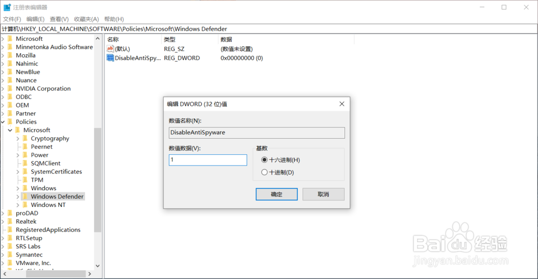Screen dimensions: 538x279
Task: Click the RTLSetup folder icon
Action: coord(10,238)
